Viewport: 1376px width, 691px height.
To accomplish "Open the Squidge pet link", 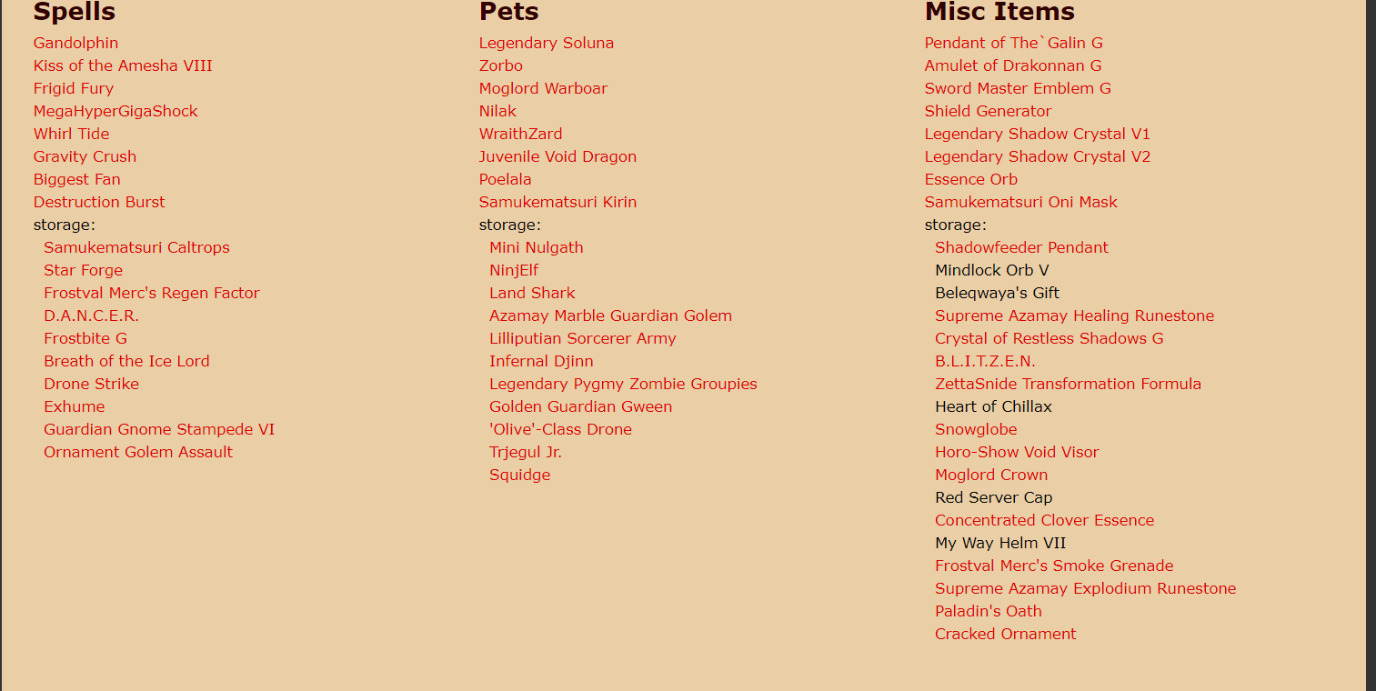I will [x=519, y=475].
